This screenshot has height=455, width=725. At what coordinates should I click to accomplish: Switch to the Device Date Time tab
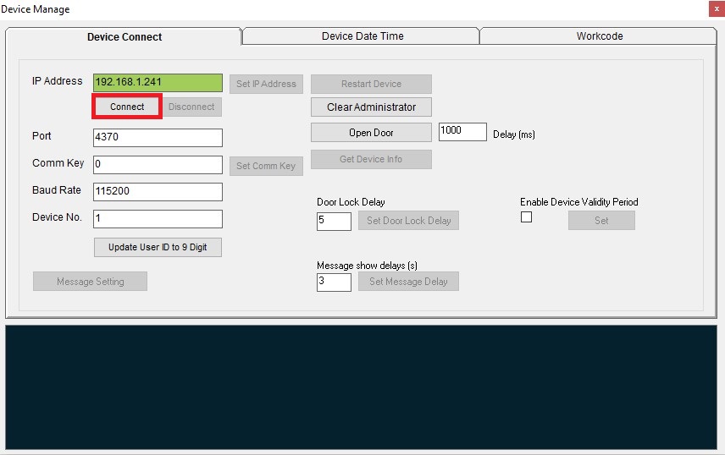(x=362, y=36)
